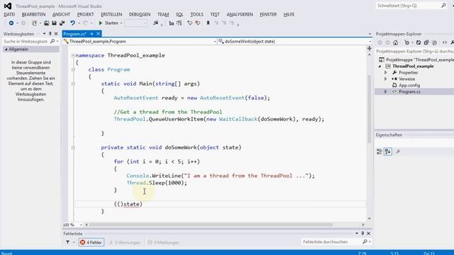
Task: Click the Undo toolbar icon
Action: tap(72, 23)
